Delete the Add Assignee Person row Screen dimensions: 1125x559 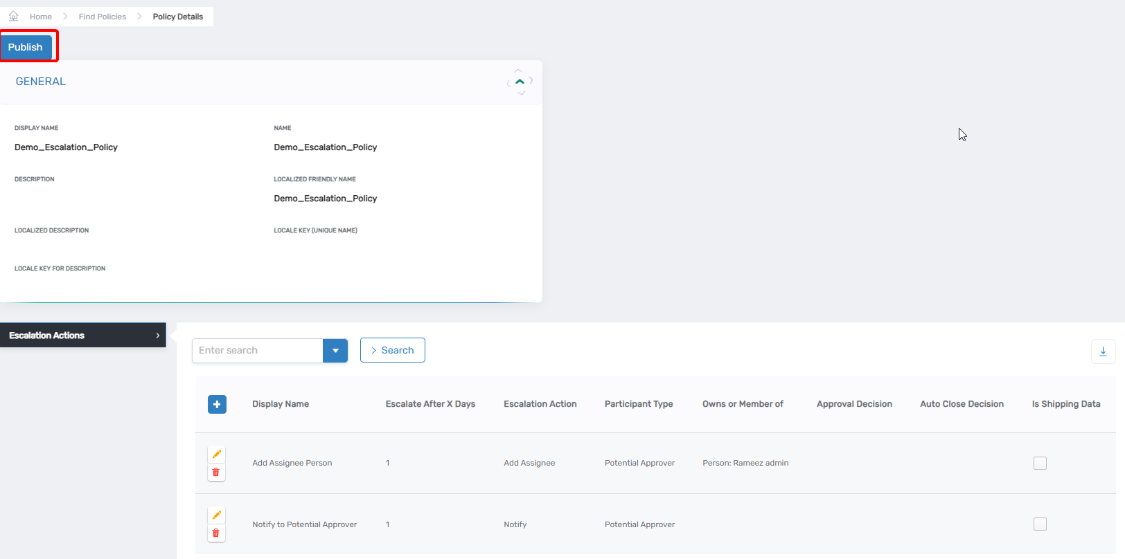click(x=216, y=473)
